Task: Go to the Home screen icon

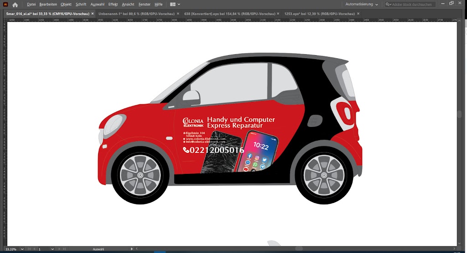Action: pos(15,5)
